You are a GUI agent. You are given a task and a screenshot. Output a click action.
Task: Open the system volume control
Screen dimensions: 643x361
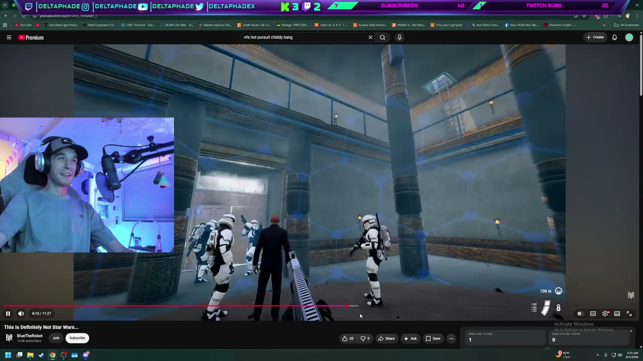(620, 355)
